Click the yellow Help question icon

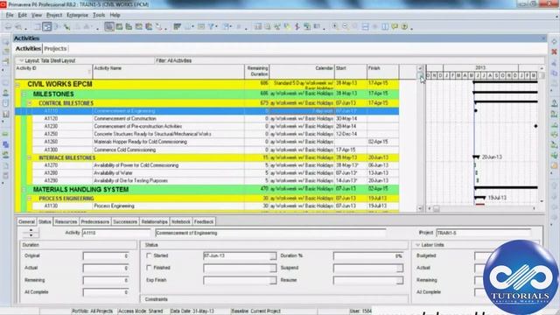tap(404, 27)
